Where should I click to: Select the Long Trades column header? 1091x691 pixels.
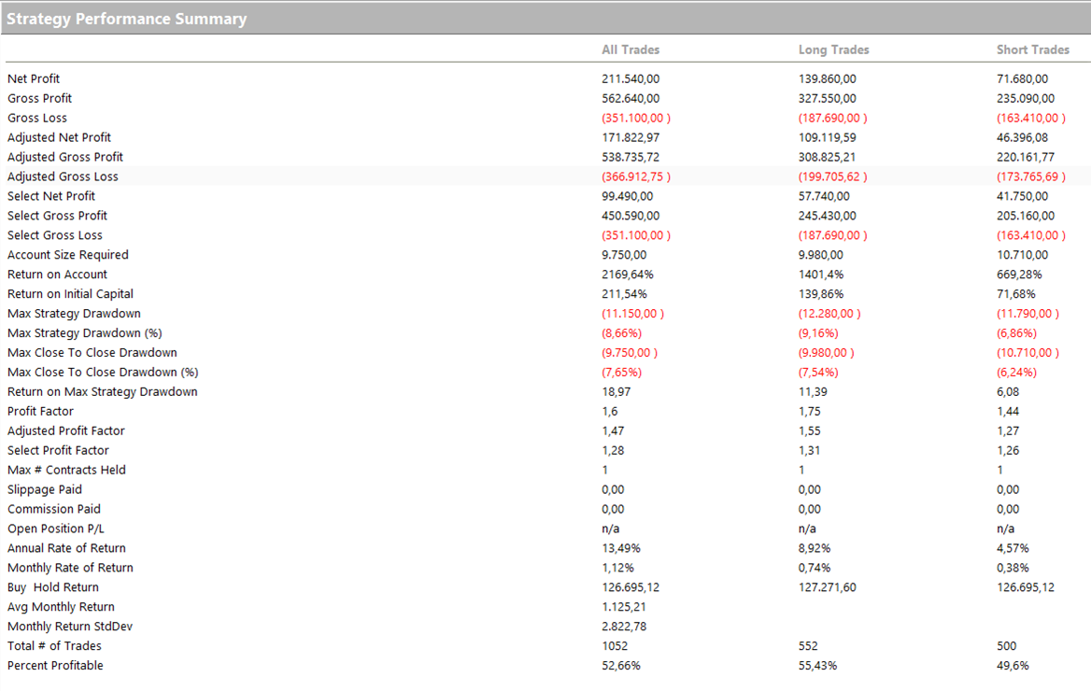[x=833, y=49]
